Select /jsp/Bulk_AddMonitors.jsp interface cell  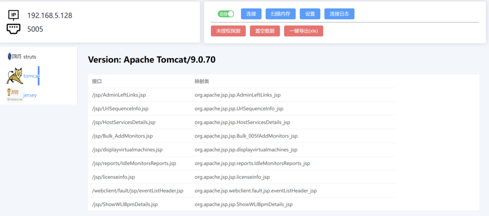[122, 136]
